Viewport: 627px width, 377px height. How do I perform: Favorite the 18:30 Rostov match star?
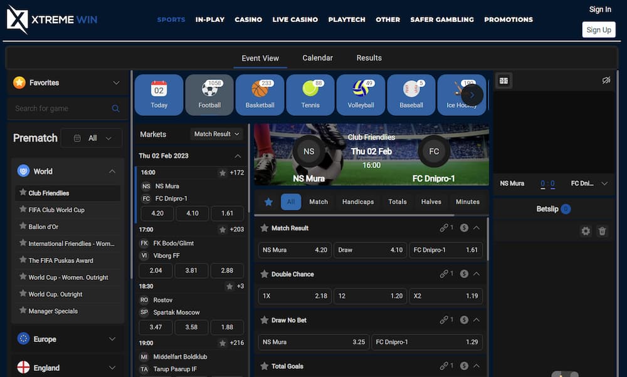tap(229, 286)
